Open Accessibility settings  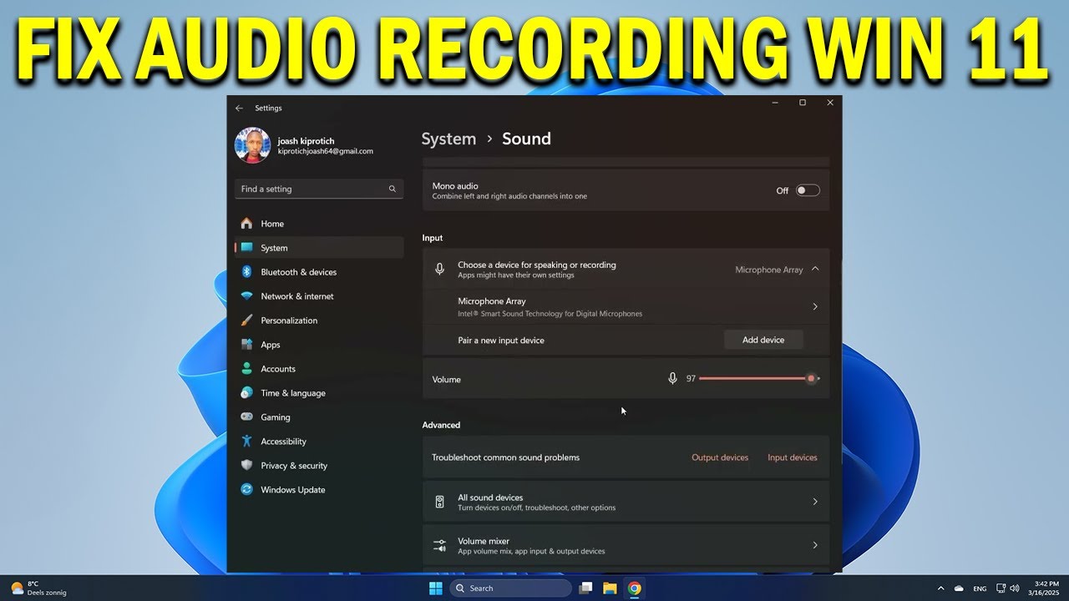point(319,442)
